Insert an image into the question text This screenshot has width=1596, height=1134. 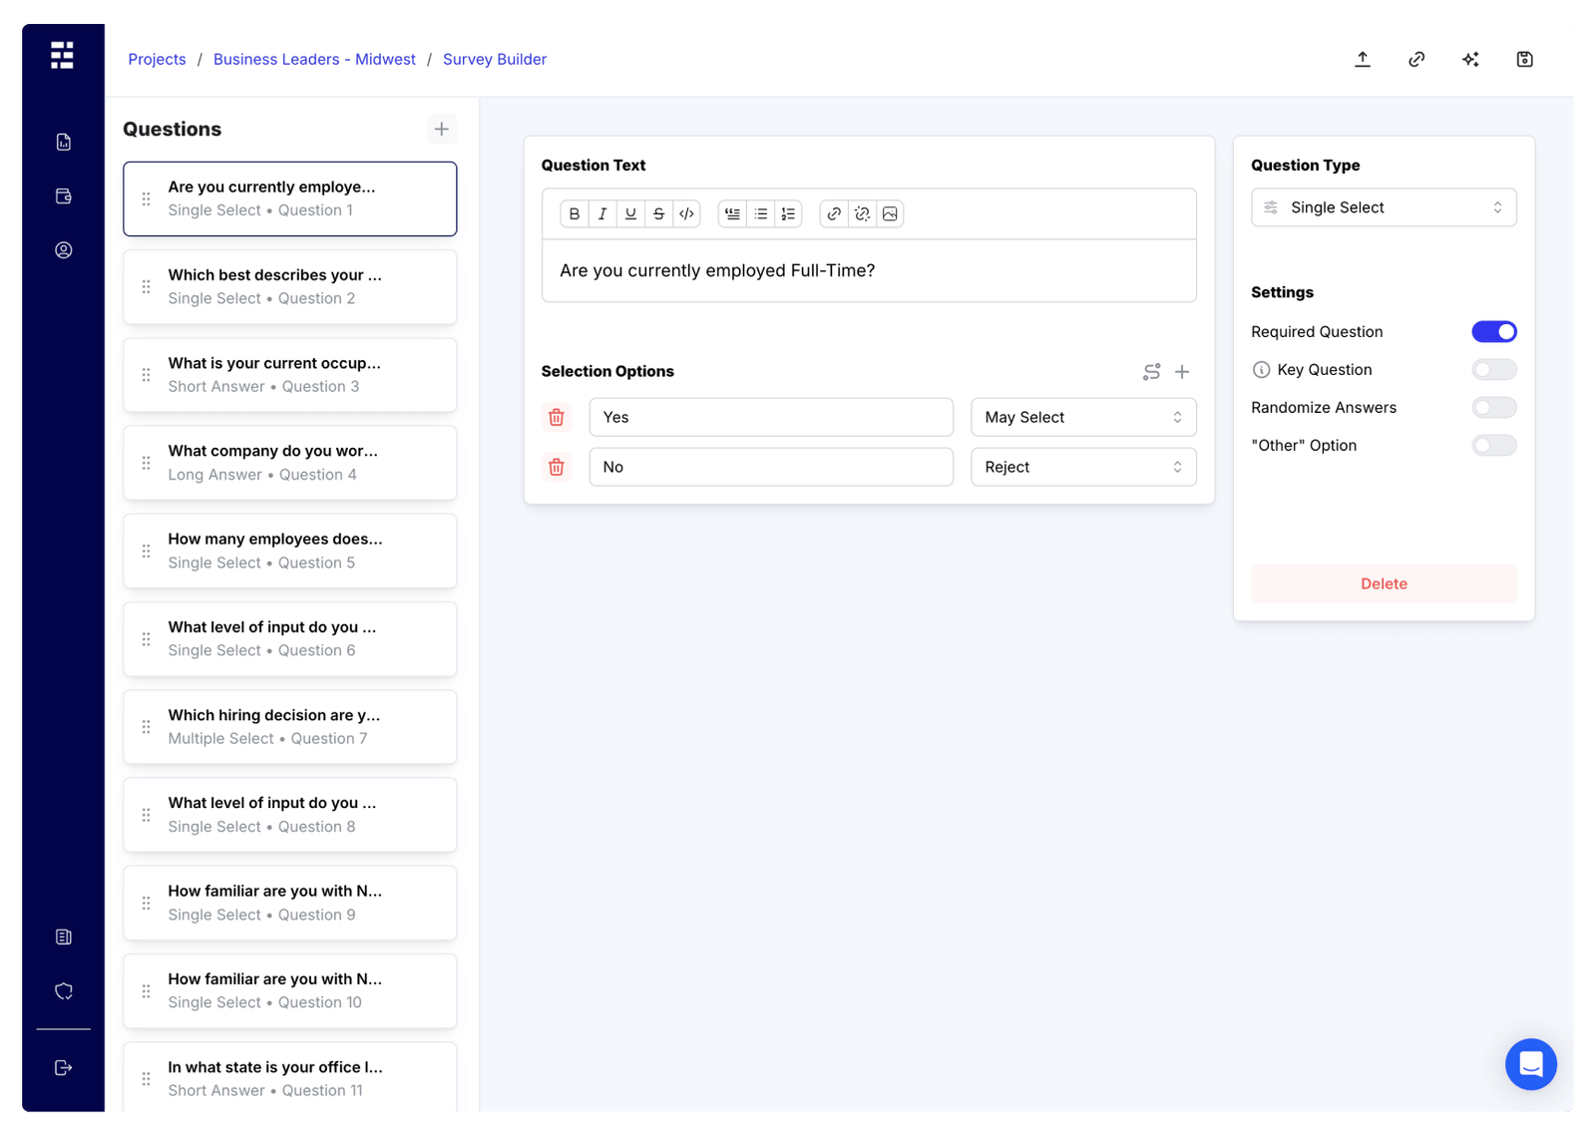coord(890,213)
